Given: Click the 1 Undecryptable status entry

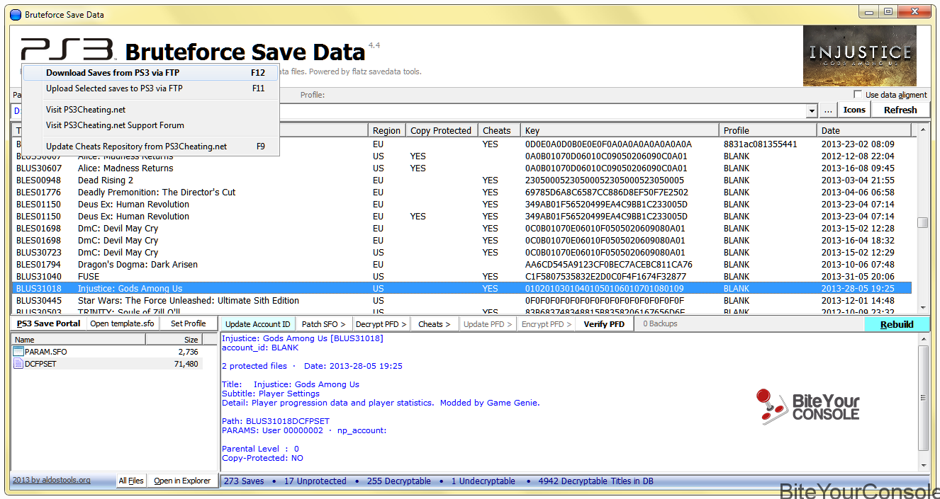Looking at the screenshot, I should tap(483, 481).
